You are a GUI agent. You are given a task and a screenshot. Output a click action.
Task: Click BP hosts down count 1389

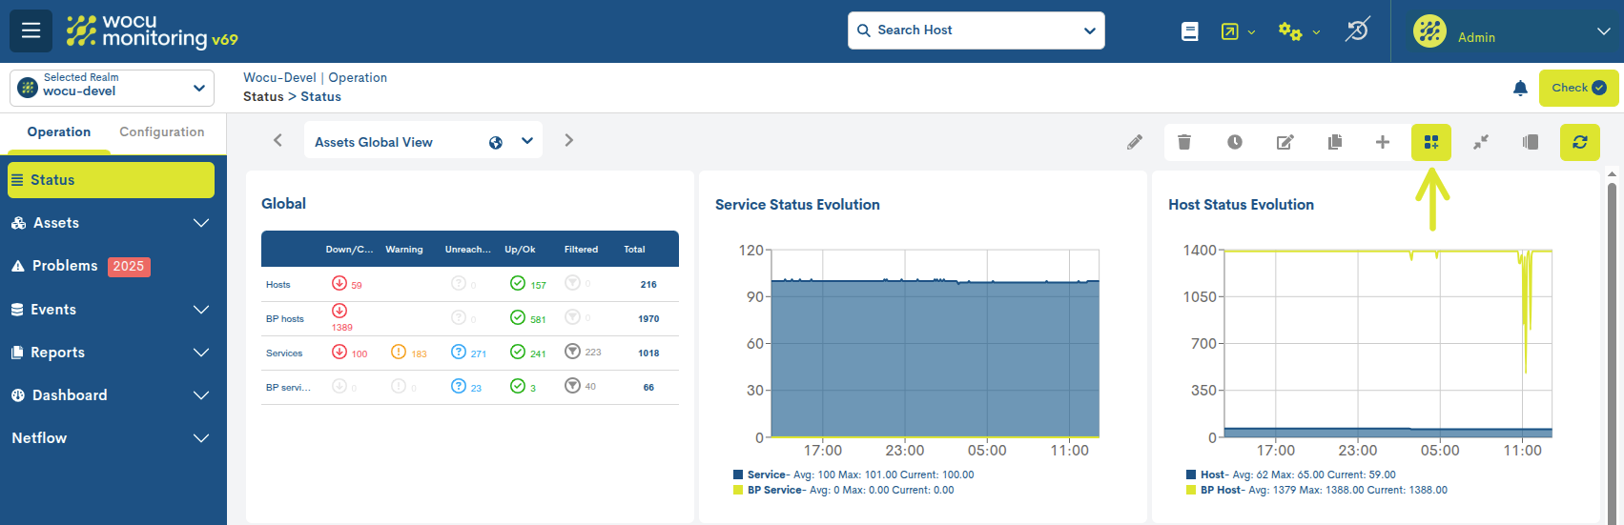coord(342,328)
